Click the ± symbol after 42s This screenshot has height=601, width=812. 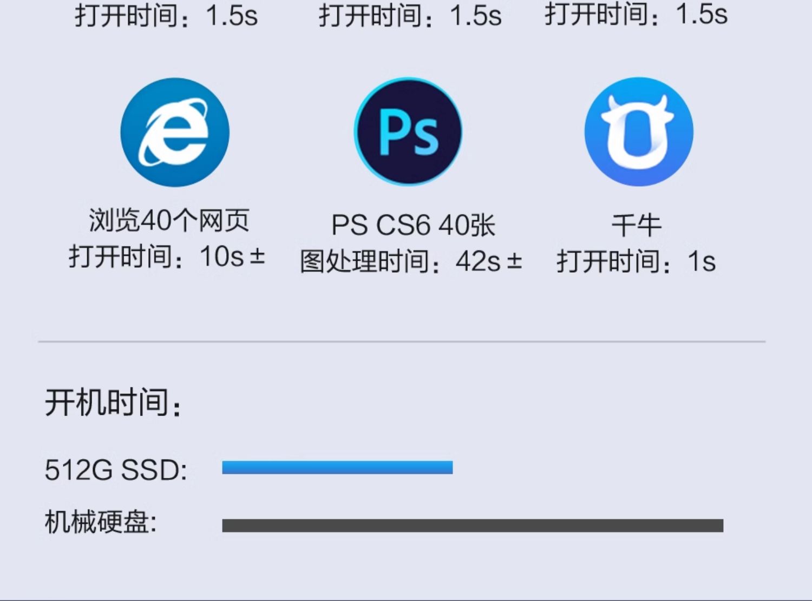(515, 261)
